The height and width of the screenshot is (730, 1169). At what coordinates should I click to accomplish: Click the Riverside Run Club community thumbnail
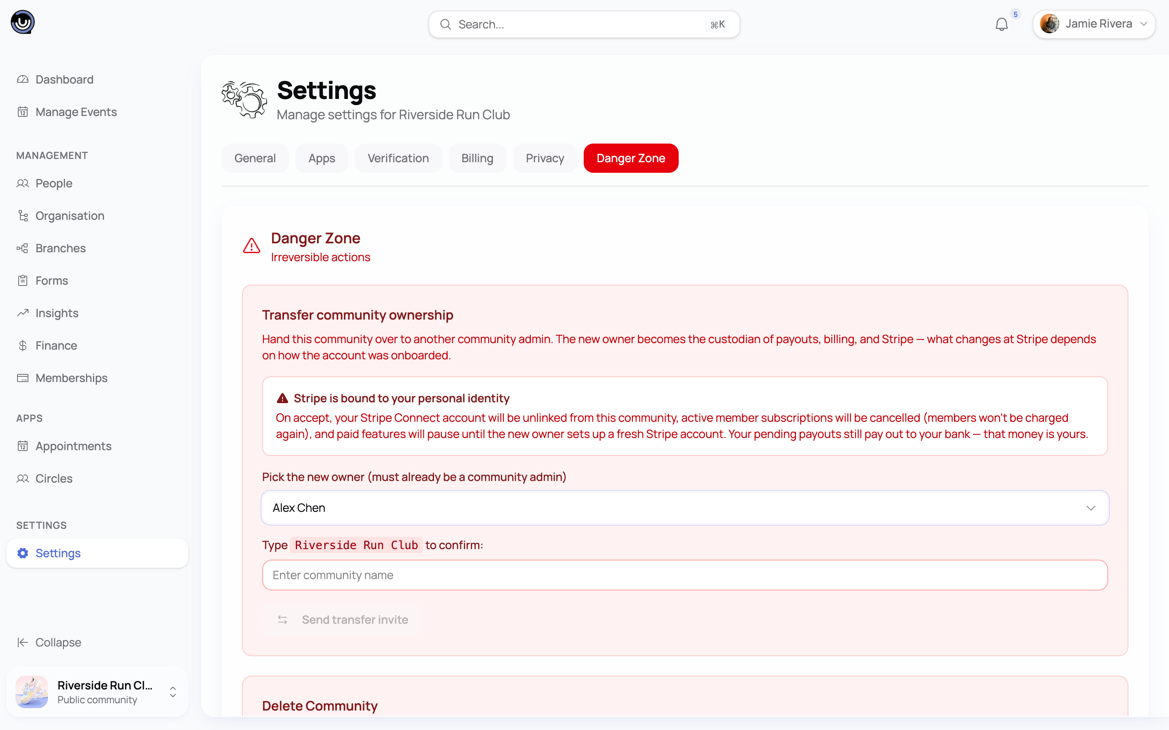tap(32, 692)
